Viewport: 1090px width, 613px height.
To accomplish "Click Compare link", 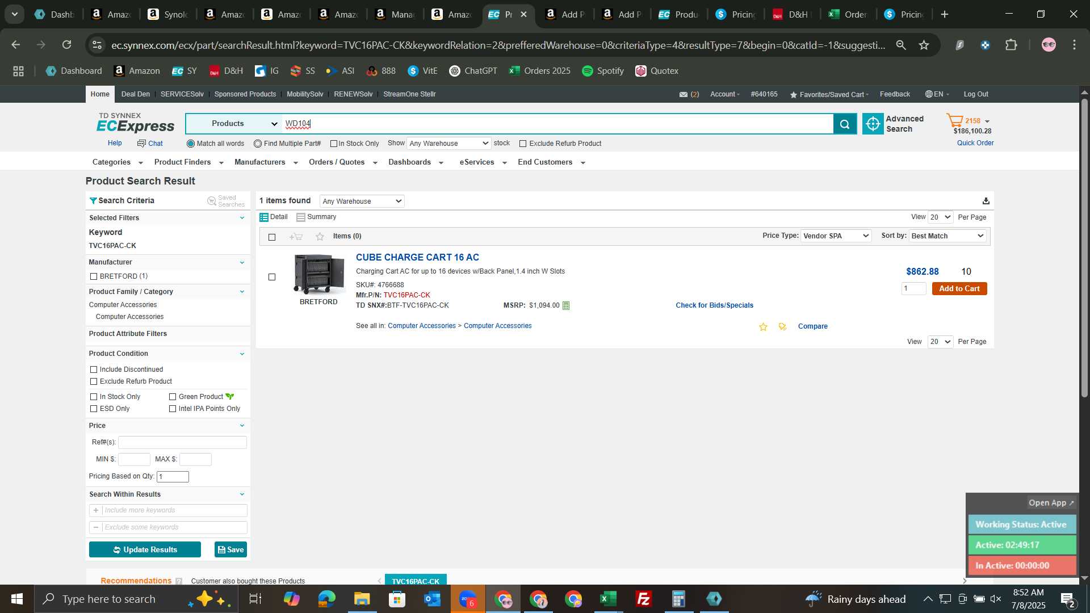I will click(x=812, y=326).
